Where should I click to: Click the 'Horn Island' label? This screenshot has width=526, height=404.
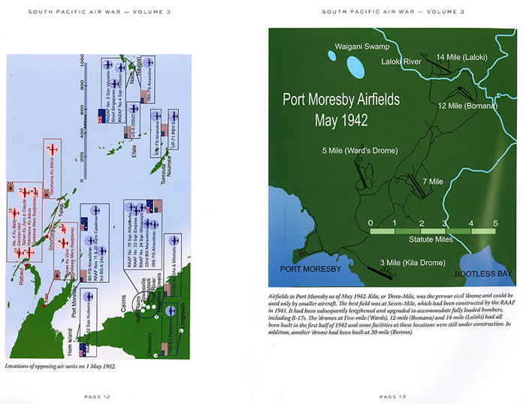(69, 342)
